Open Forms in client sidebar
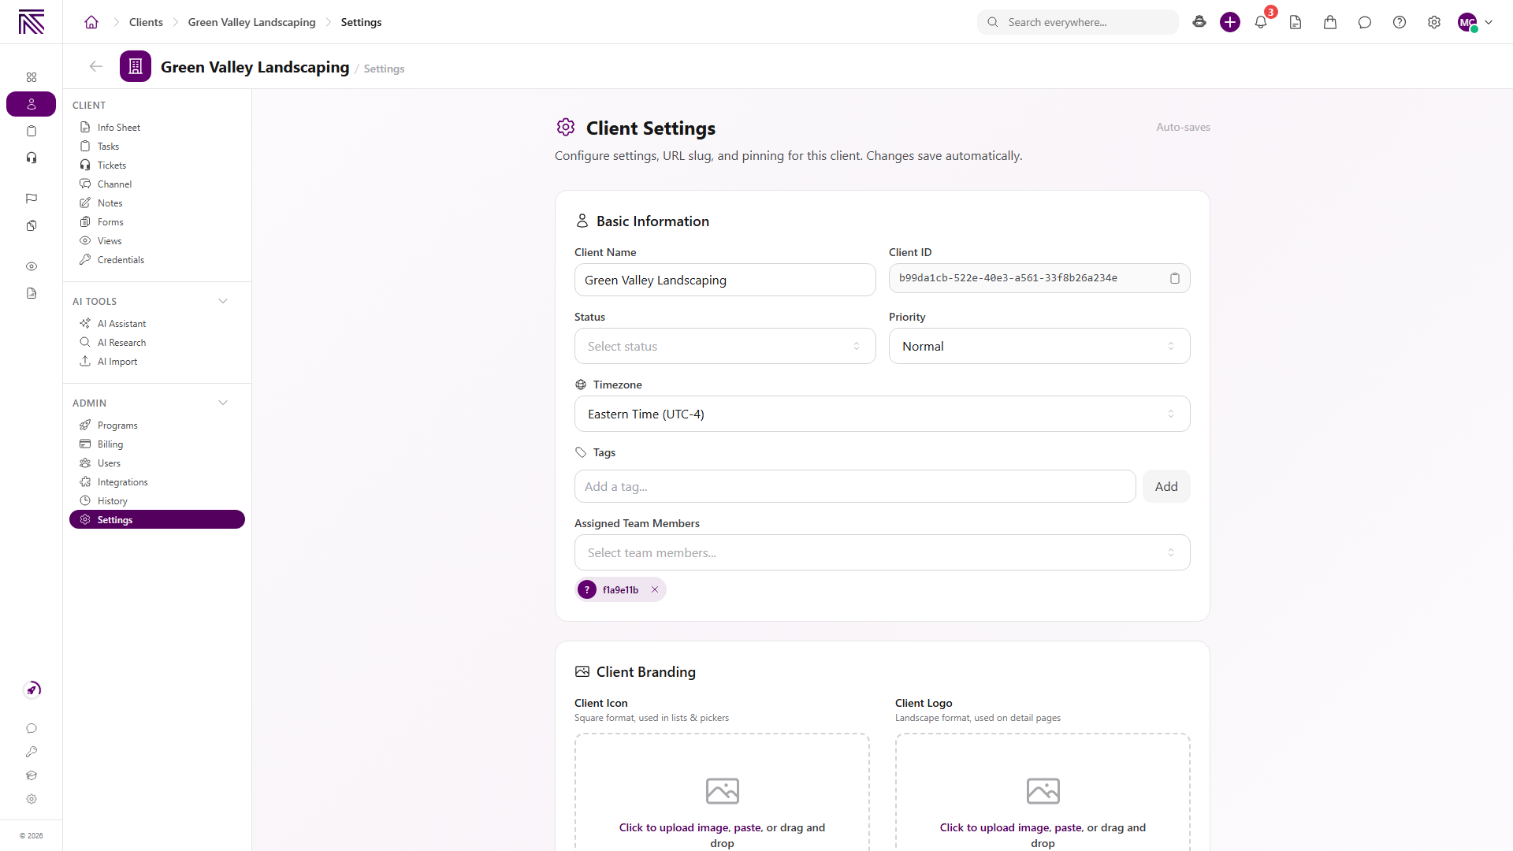 (x=158, y=221)
